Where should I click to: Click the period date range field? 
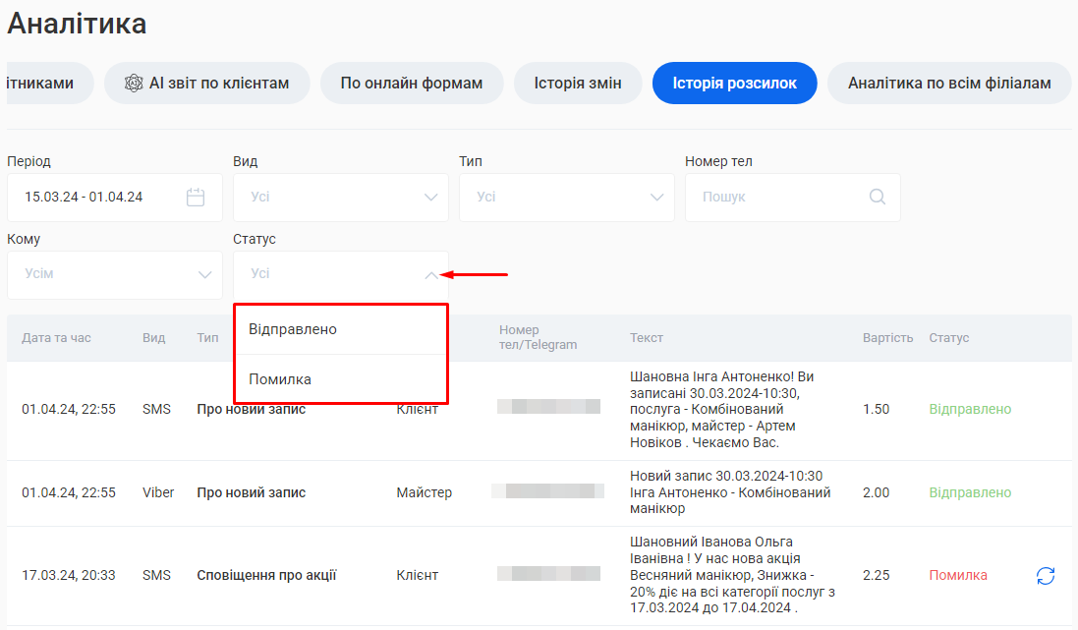pyautogui.click(x=98, y=198)
